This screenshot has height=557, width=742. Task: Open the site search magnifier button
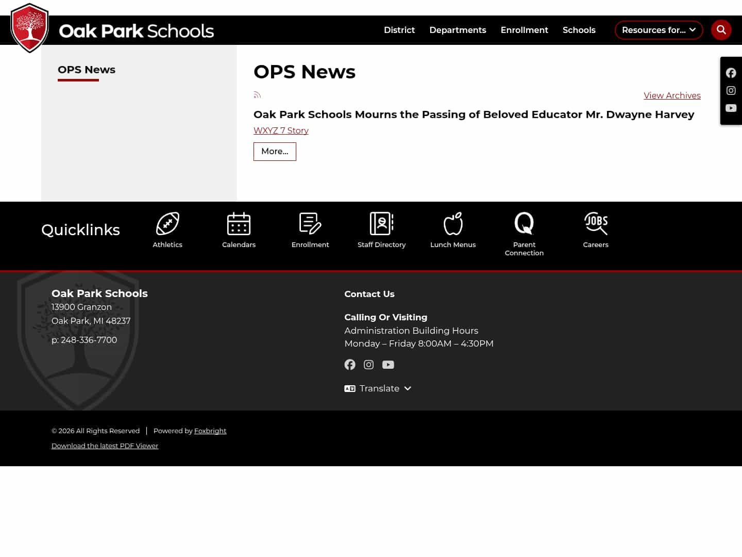[x=721, y=30]
